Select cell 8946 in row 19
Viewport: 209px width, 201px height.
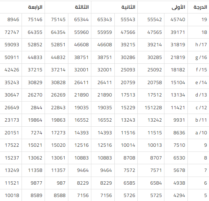coord(11,20)
